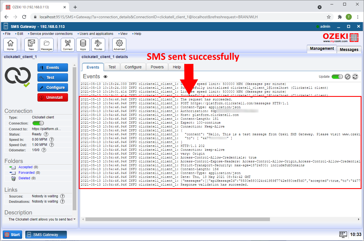
Task: Open a new browser tab
Action: 75,7
